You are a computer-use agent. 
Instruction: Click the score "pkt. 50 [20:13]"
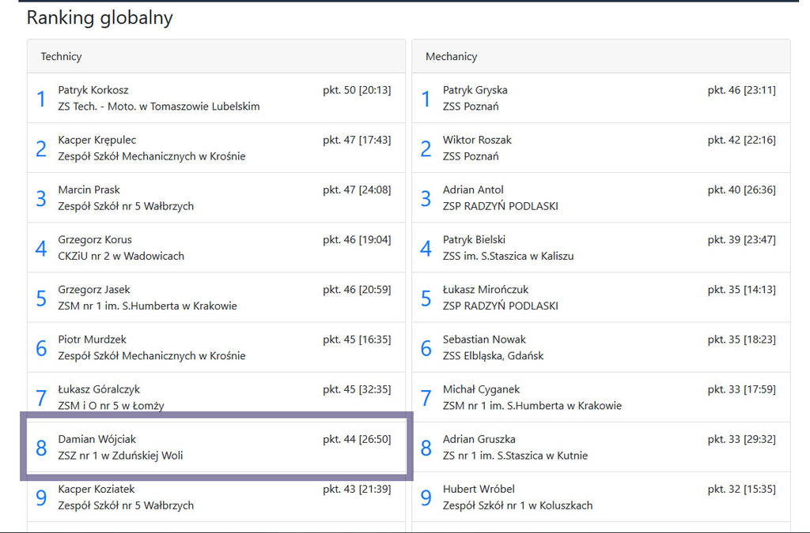click(357, 90)
